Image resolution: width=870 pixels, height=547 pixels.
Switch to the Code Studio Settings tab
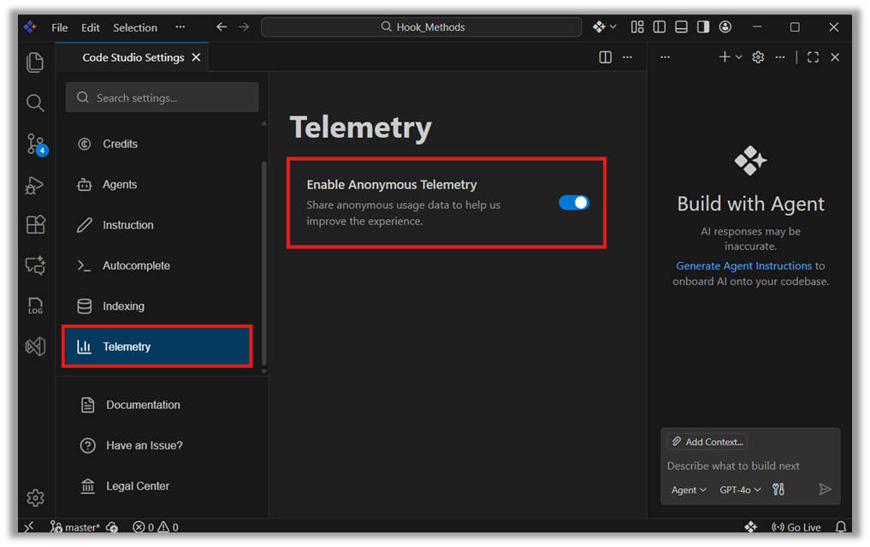click(132, 56)
